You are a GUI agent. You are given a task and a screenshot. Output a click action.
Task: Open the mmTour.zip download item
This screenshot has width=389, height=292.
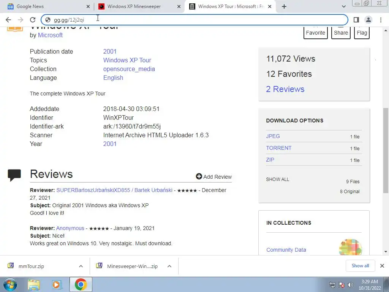pos(31,266)
